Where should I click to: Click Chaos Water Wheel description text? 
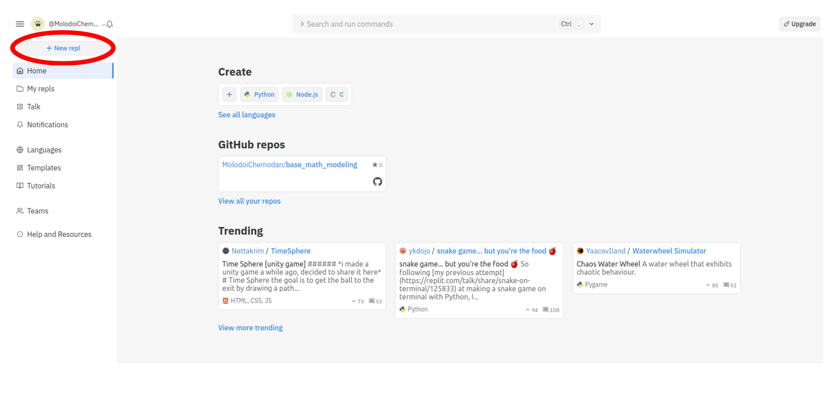coord(654,268)
